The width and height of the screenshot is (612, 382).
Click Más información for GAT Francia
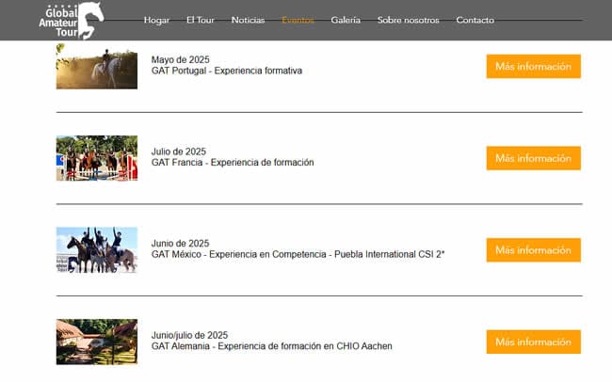[x=534, y=158]
